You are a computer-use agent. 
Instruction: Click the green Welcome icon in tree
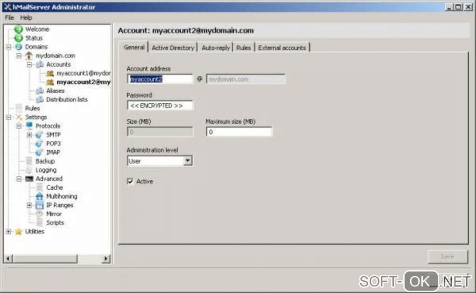tap(19, 29)
